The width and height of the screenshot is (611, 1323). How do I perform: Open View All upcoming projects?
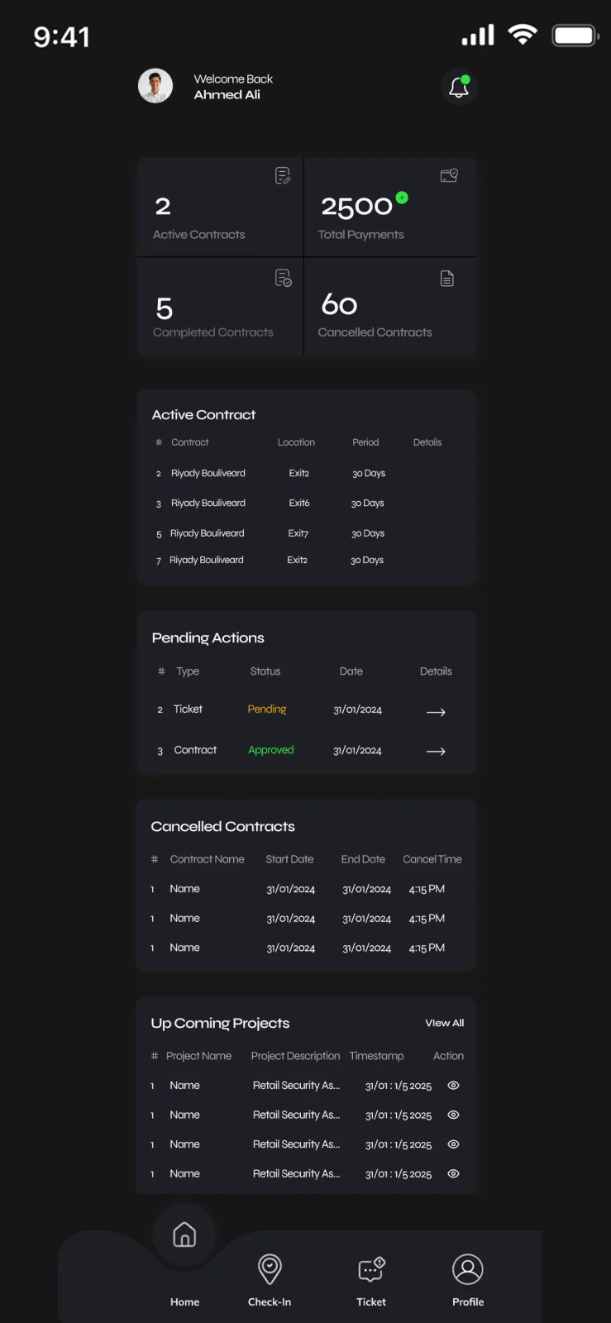[445, 1023]
